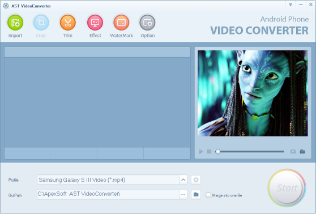Viewport: 316px width, 214px height.
Task: Expand the Profile dropdown arrow
Action: [183, 179]
